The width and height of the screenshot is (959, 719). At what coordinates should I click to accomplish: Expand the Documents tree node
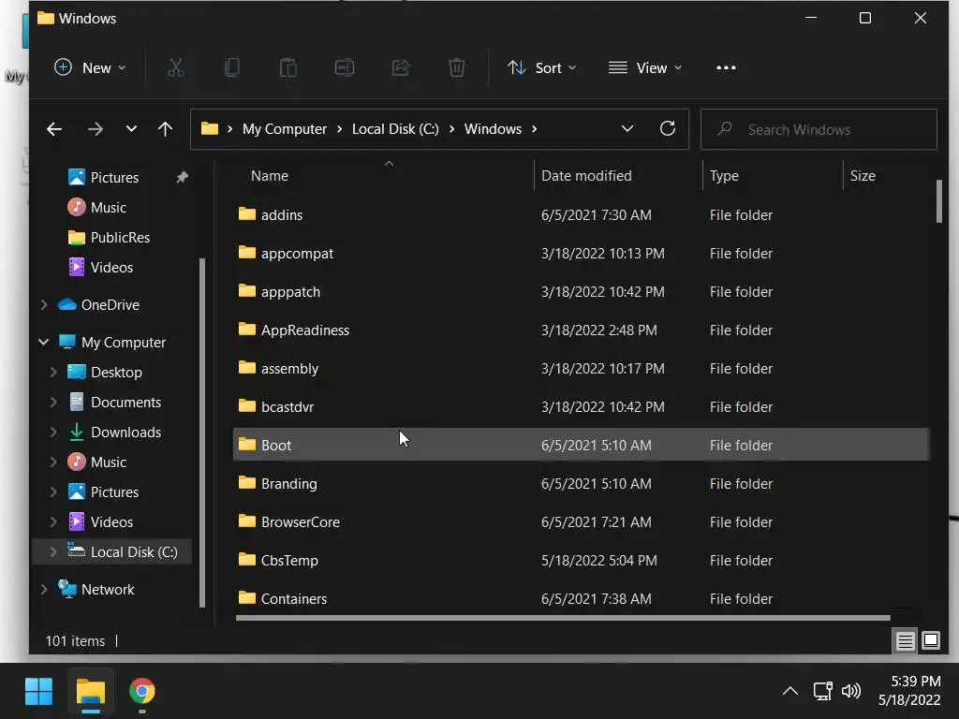click(53, 403)
